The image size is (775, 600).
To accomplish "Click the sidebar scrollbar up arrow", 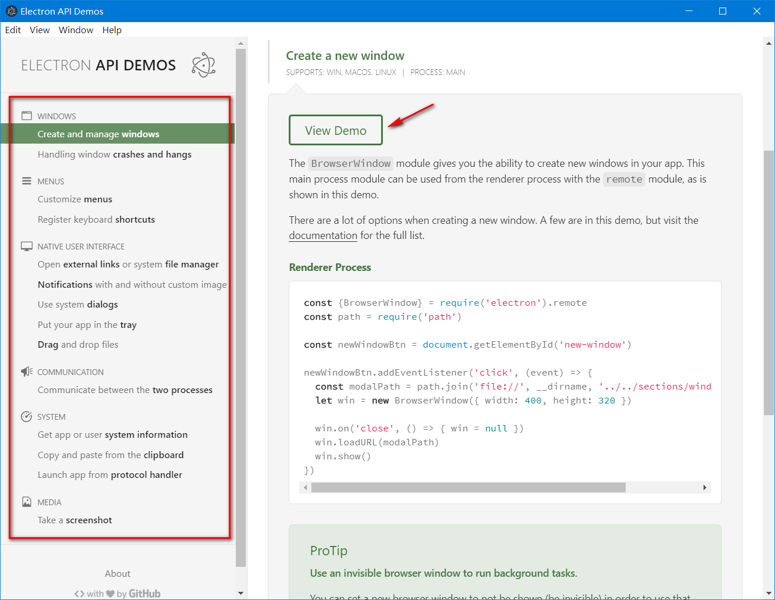I will 241,43.
